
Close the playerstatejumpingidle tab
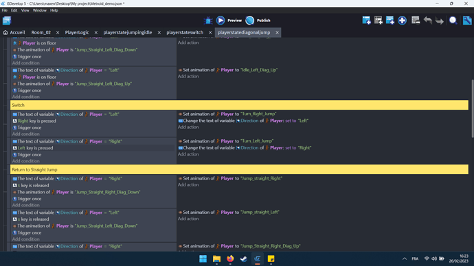point(159,32)
